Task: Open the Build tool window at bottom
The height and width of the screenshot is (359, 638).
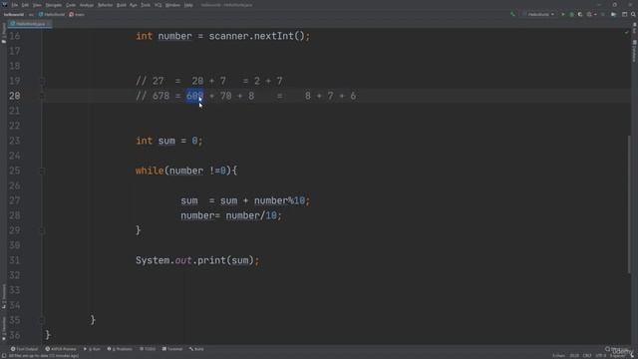Action: tap(196, 349)
